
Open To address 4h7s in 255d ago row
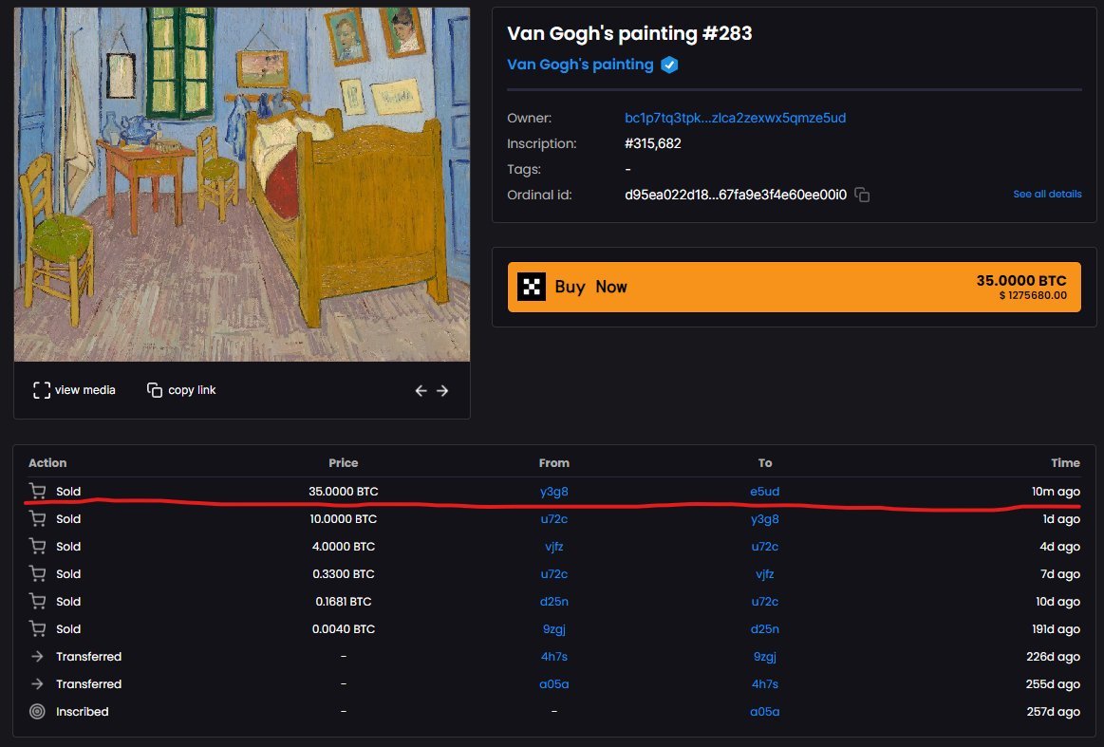[x=764, y=683]
